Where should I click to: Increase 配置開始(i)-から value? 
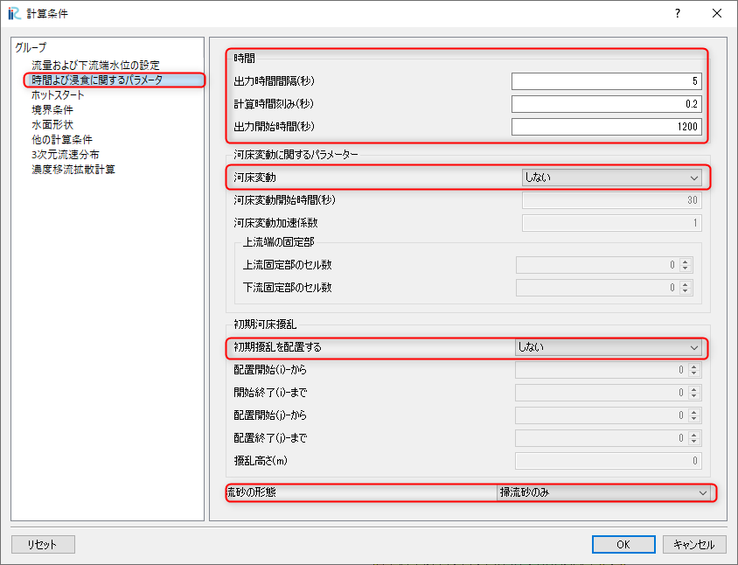693,366
